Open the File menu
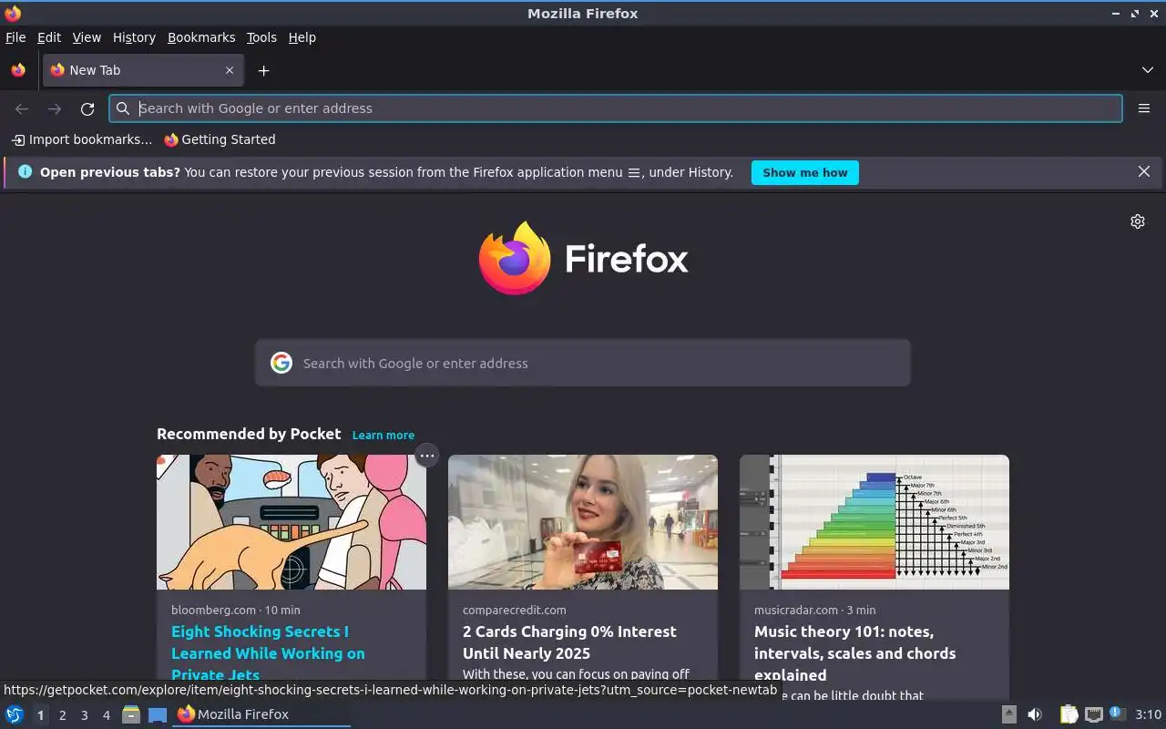The width and height of the screenshot is (1166, 729). pos(15,37)
